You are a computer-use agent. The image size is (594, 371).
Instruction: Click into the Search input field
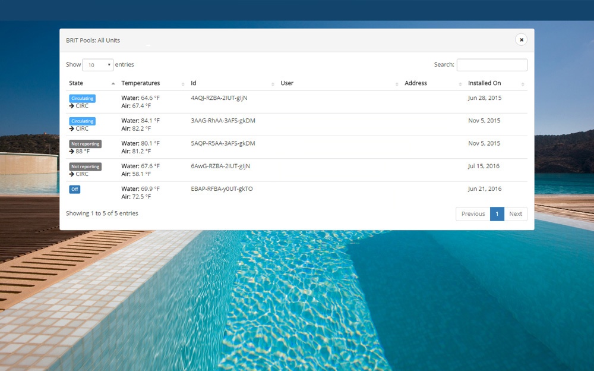click(x=491, y=65)
